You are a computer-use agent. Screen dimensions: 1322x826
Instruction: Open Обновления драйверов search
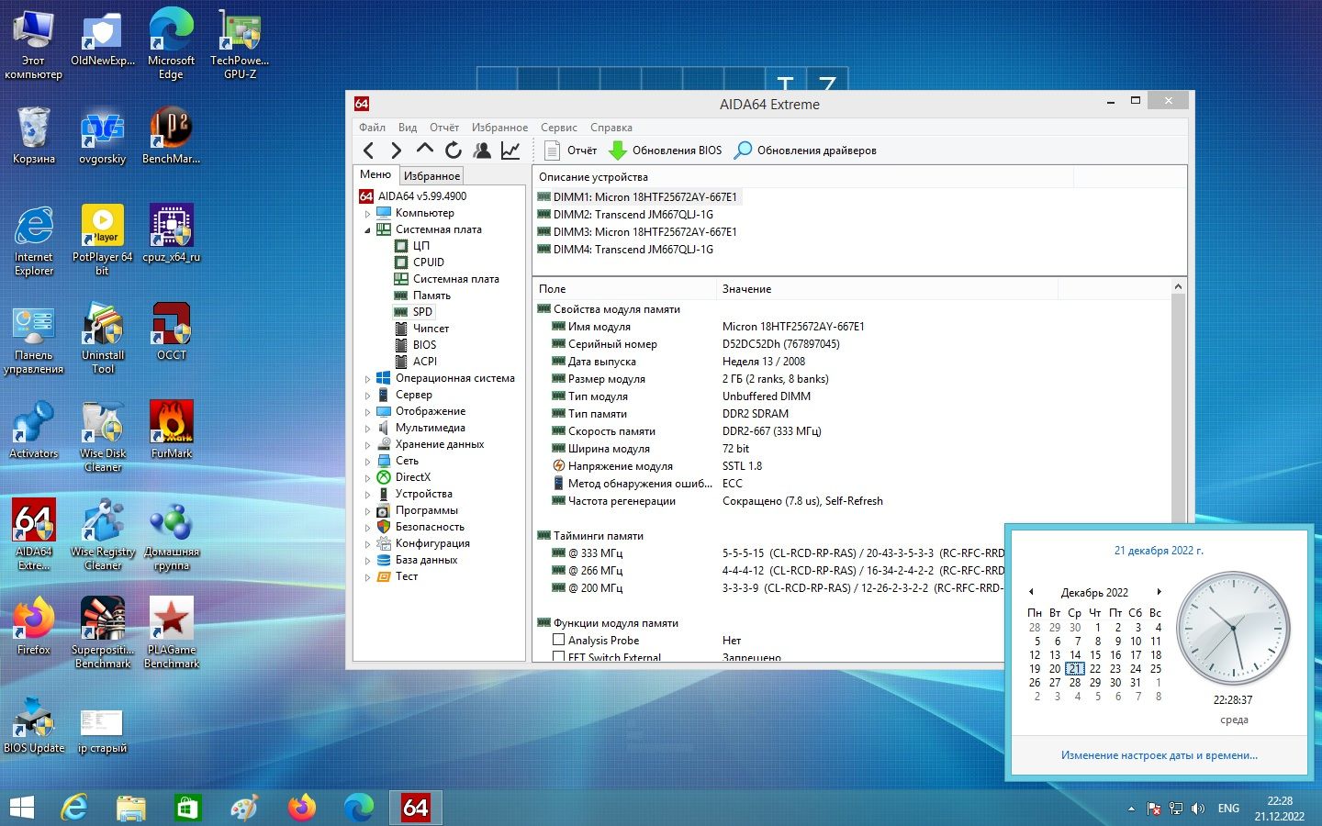pos(805,151)
